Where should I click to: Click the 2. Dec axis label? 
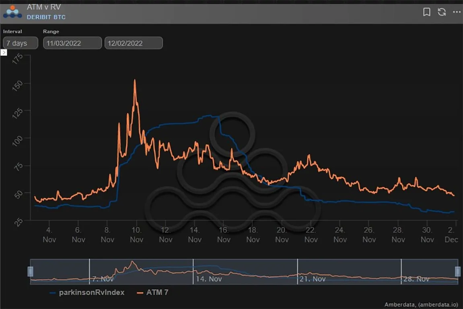click(451, 235)
